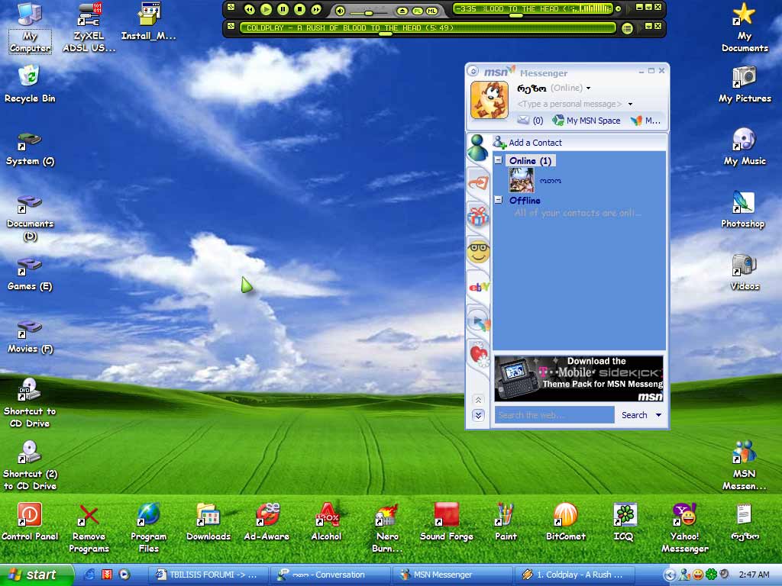Click the Winamp playlist scroll handle

(x=386, y=34)
